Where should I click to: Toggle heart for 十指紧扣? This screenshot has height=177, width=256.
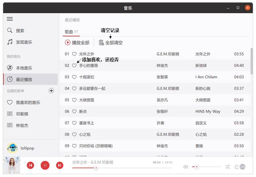(74, 77)
